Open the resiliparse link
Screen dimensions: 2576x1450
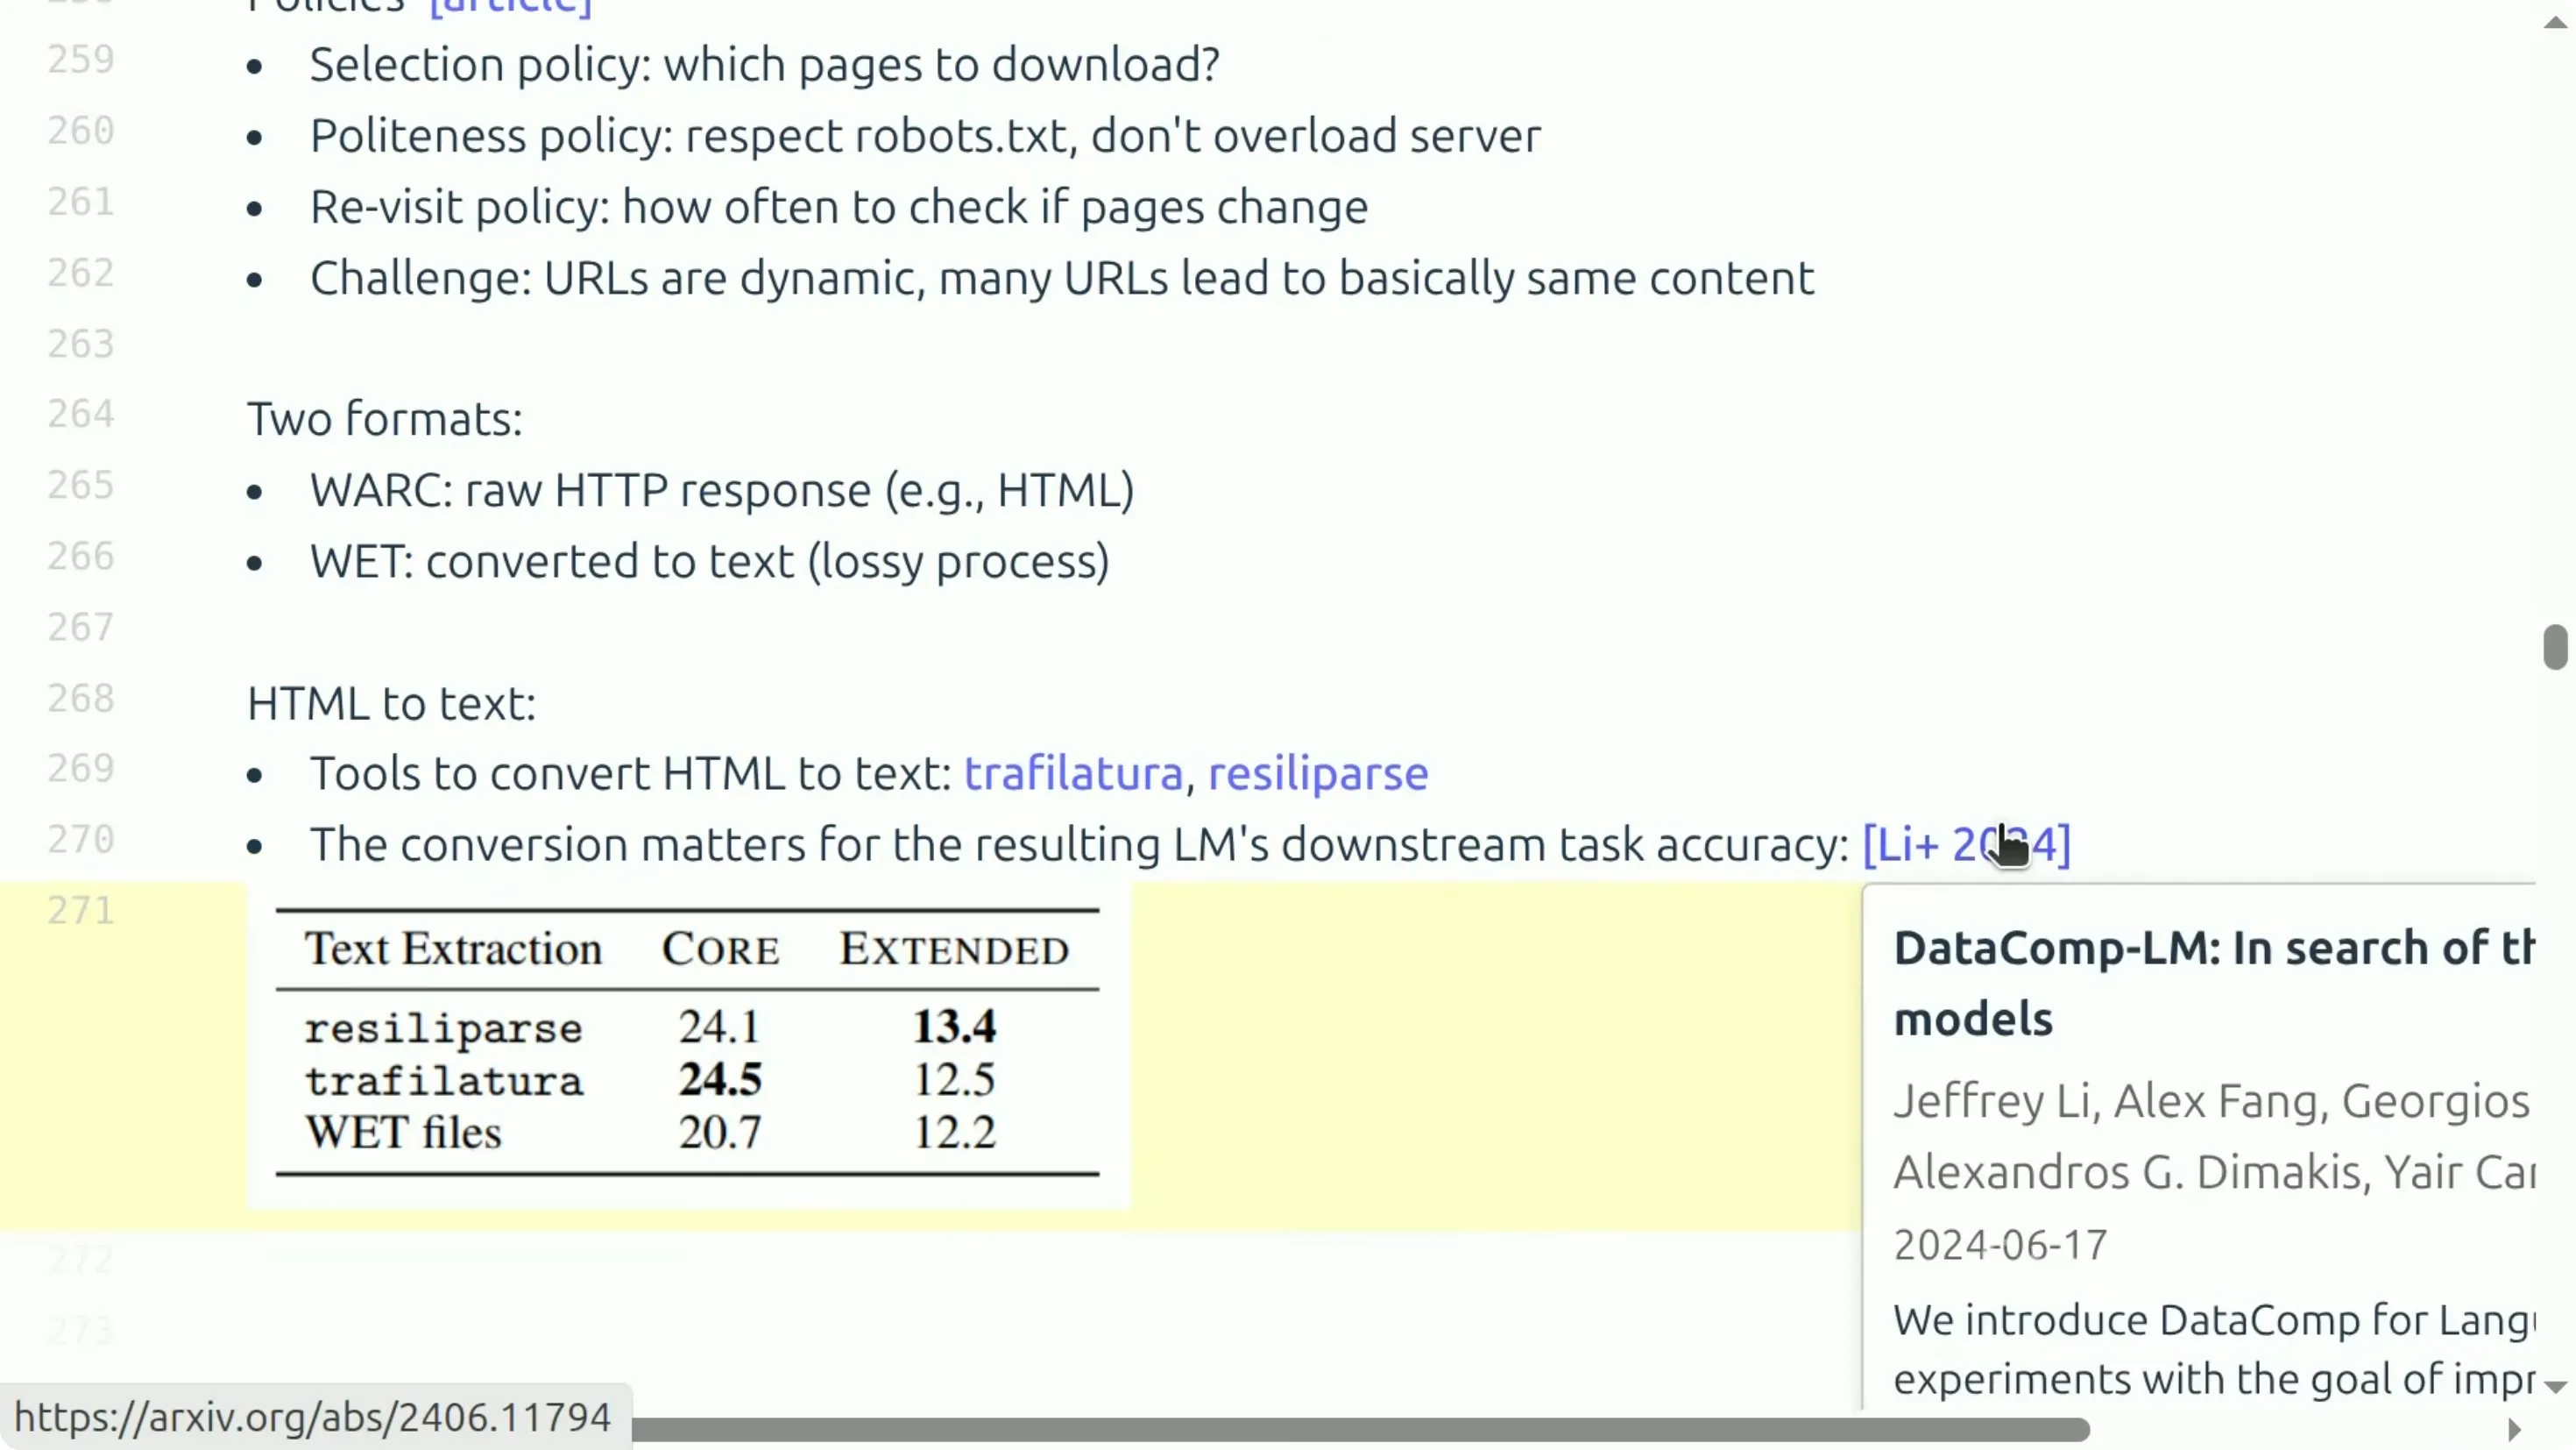point(1318,773)
